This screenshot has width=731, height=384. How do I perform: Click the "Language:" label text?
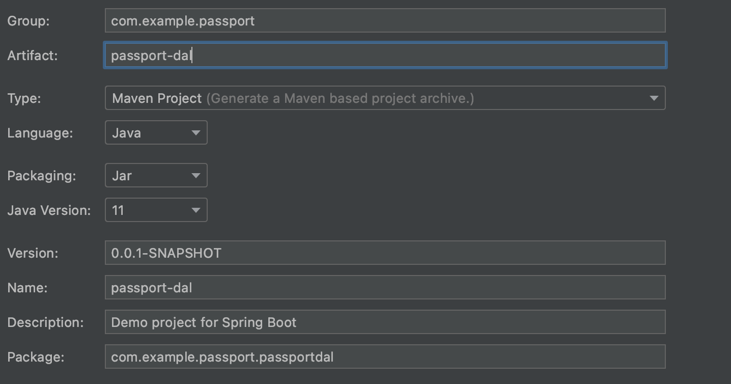[40, 133]
